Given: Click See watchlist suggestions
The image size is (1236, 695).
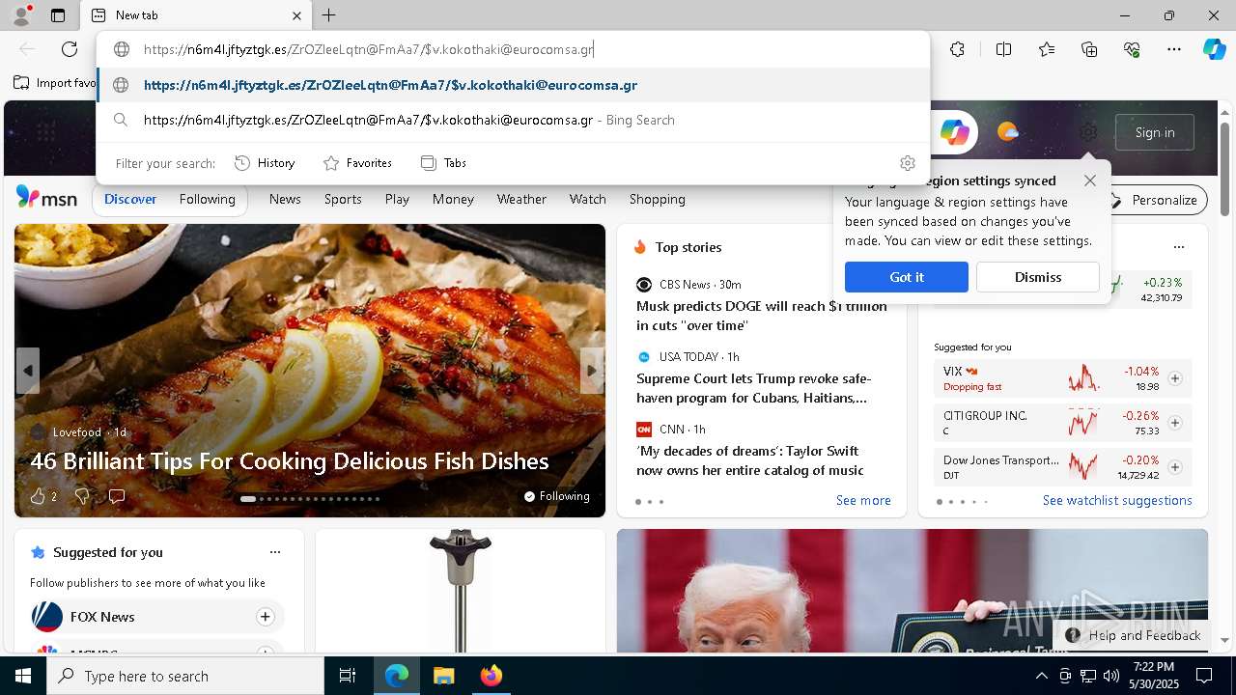Looking at the screenshot, I should point(1117,500).
